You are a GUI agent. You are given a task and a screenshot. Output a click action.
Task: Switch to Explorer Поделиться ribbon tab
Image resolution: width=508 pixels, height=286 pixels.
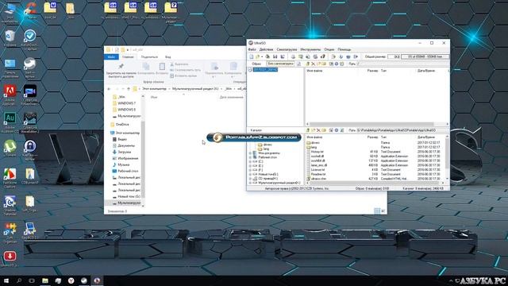click(x=149, y=57)
